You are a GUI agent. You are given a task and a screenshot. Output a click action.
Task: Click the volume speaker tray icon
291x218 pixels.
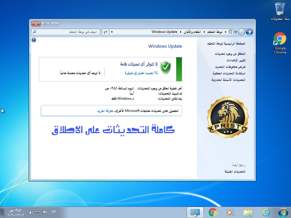tap(31, 212)
